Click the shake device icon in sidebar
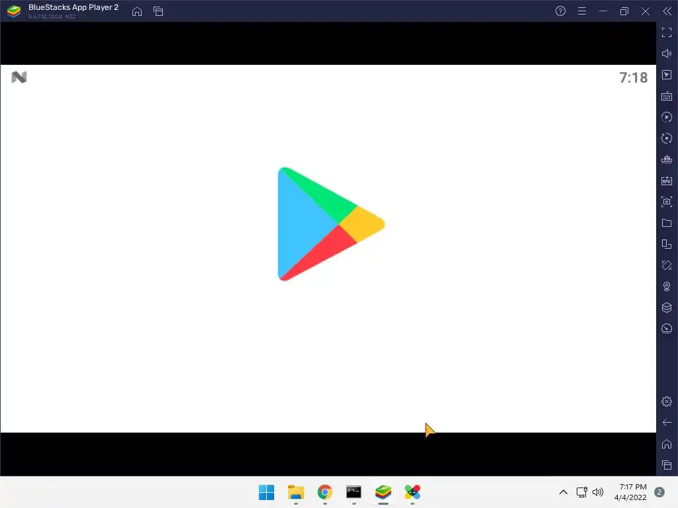This screenshot has width=678, height=508. [x=667, y=265]
